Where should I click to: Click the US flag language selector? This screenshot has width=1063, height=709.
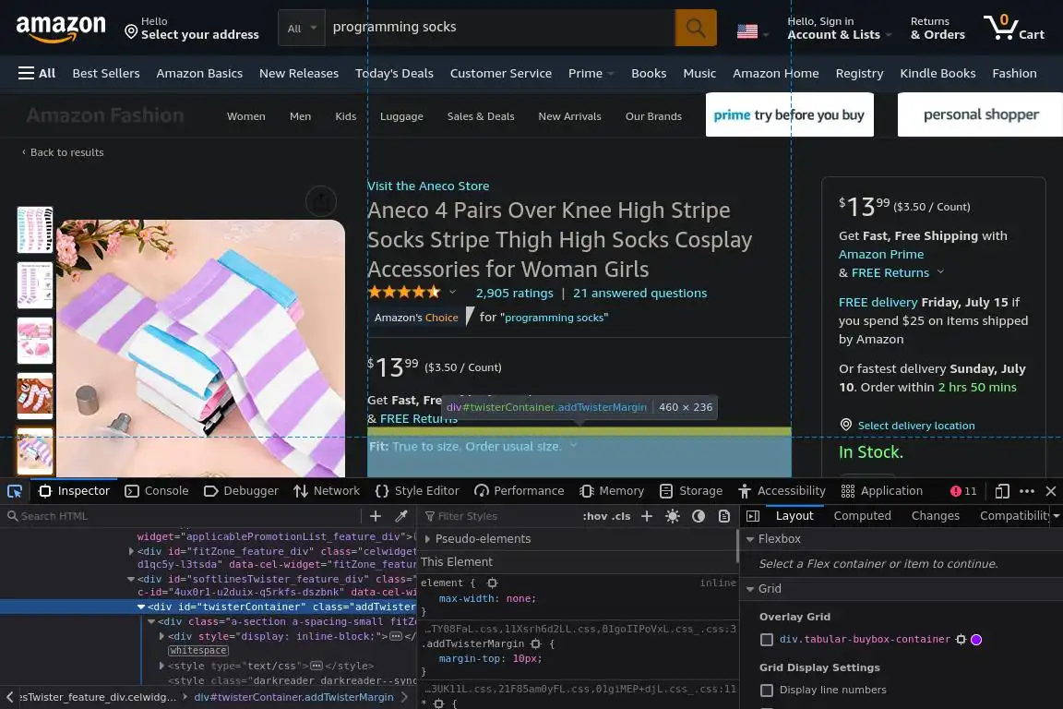click(x=752, y=31)
